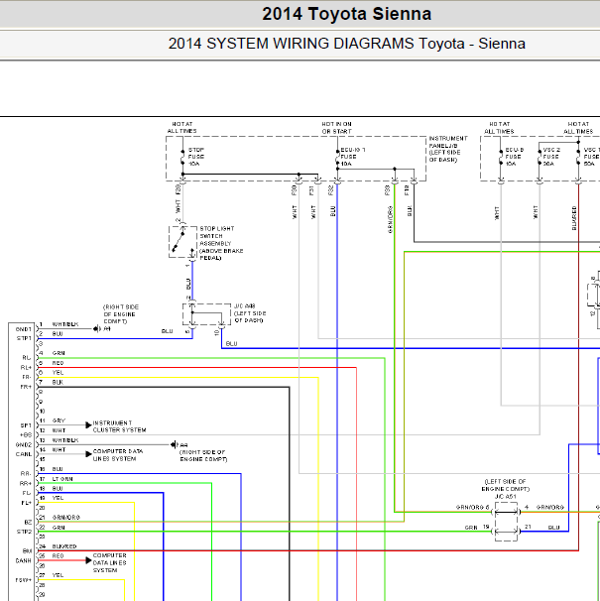Click the 'FL+' terminal label
This screenshot has width=600, height=601.
pos(26,503)
